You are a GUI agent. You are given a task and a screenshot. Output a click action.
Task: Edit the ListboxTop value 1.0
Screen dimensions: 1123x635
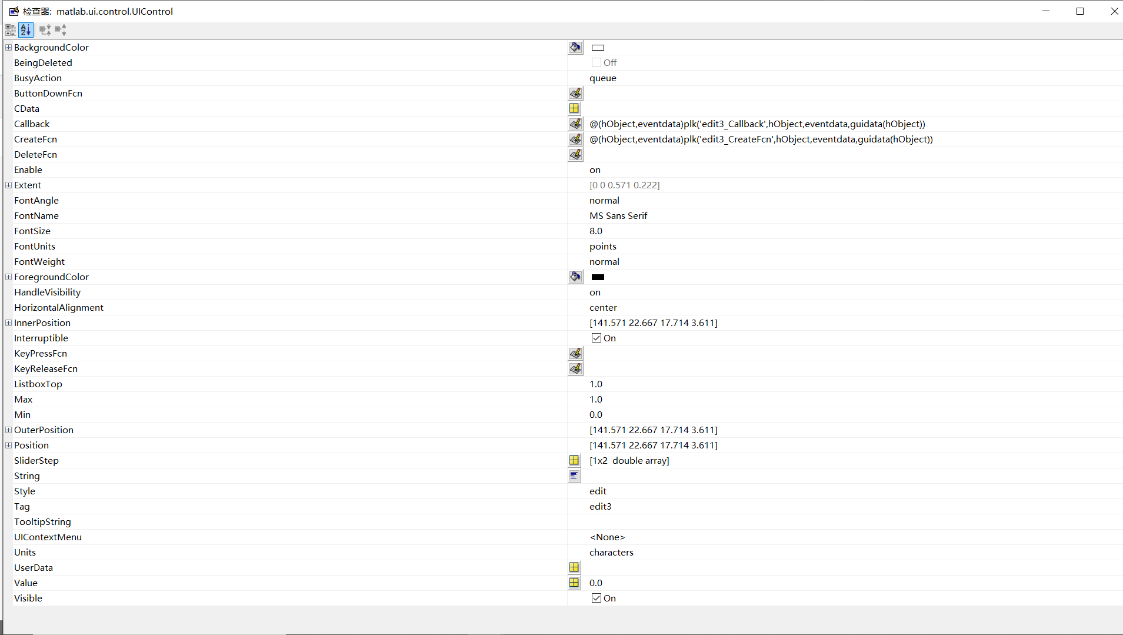(596, 384)
